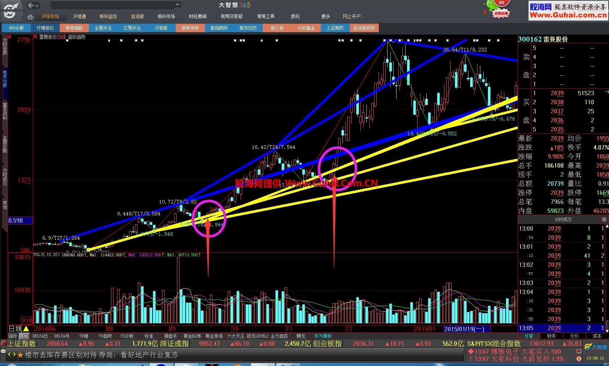Click the X10 volume scale toggle

(27, 320)
